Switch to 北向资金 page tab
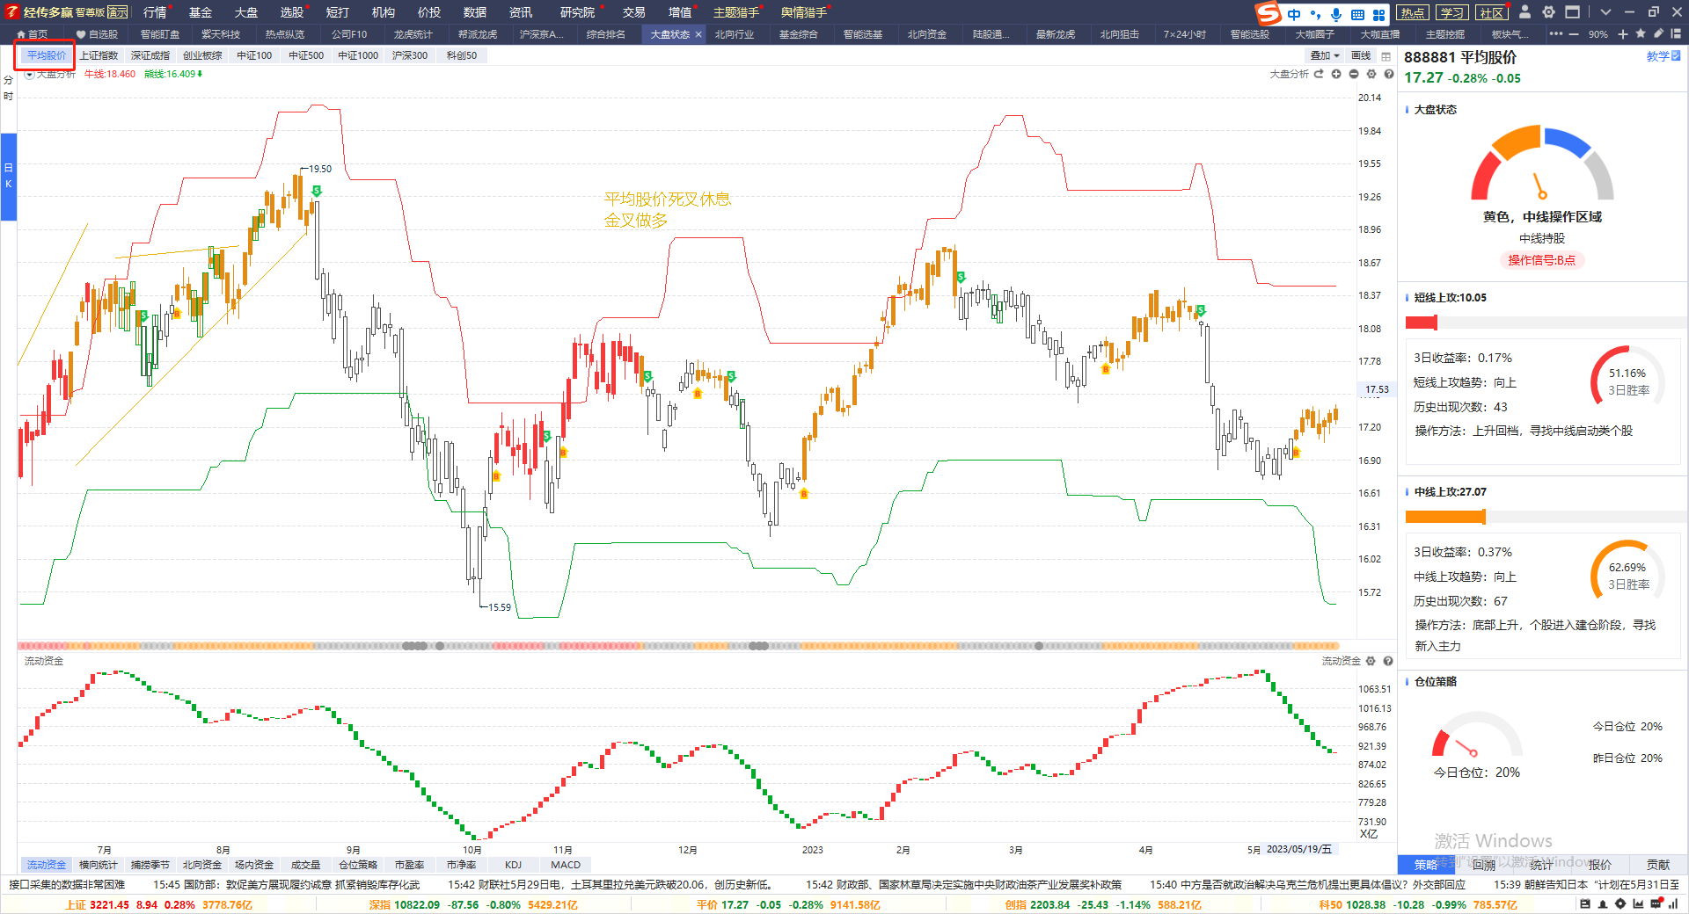 (927, 34)
